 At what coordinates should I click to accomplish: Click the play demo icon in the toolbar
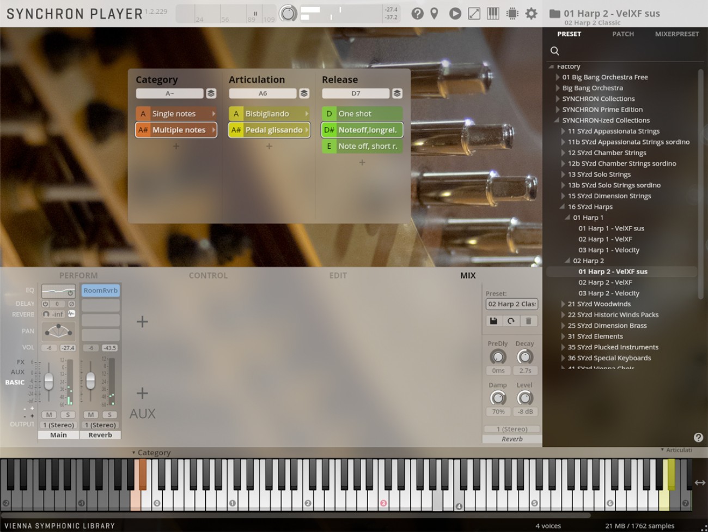(455, 14)
